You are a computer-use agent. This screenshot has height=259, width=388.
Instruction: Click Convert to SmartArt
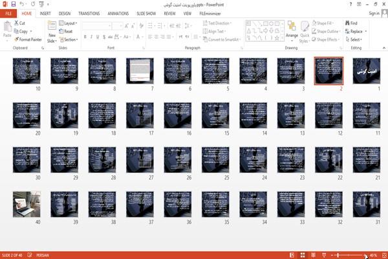221,39
